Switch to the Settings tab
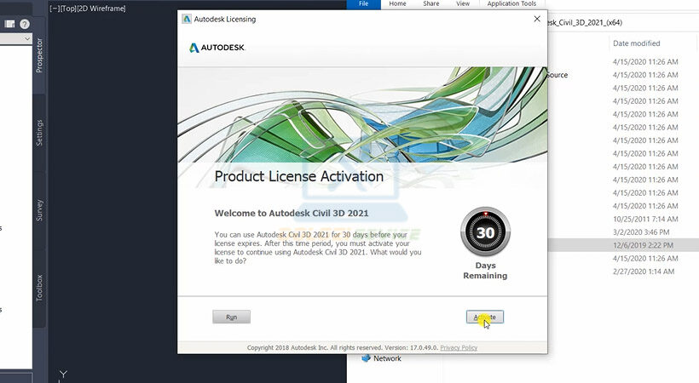The image size is (699, 383). tap(39, 133)
